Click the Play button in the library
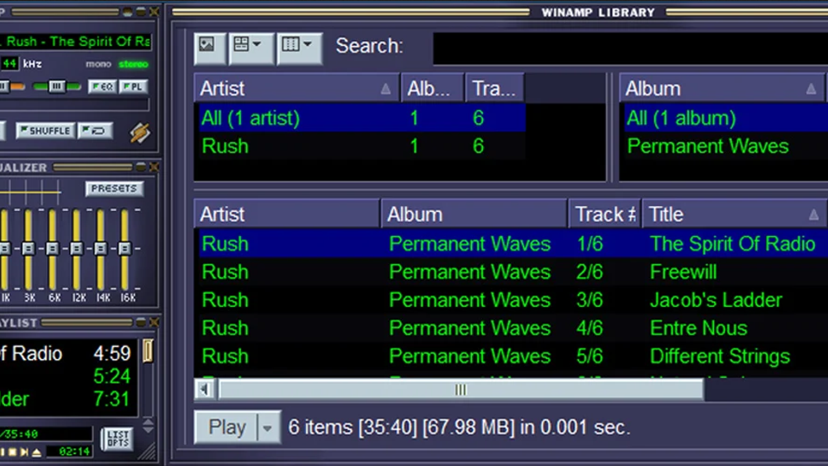Viewport: 828px width, 466px height. tap(226, 428)
